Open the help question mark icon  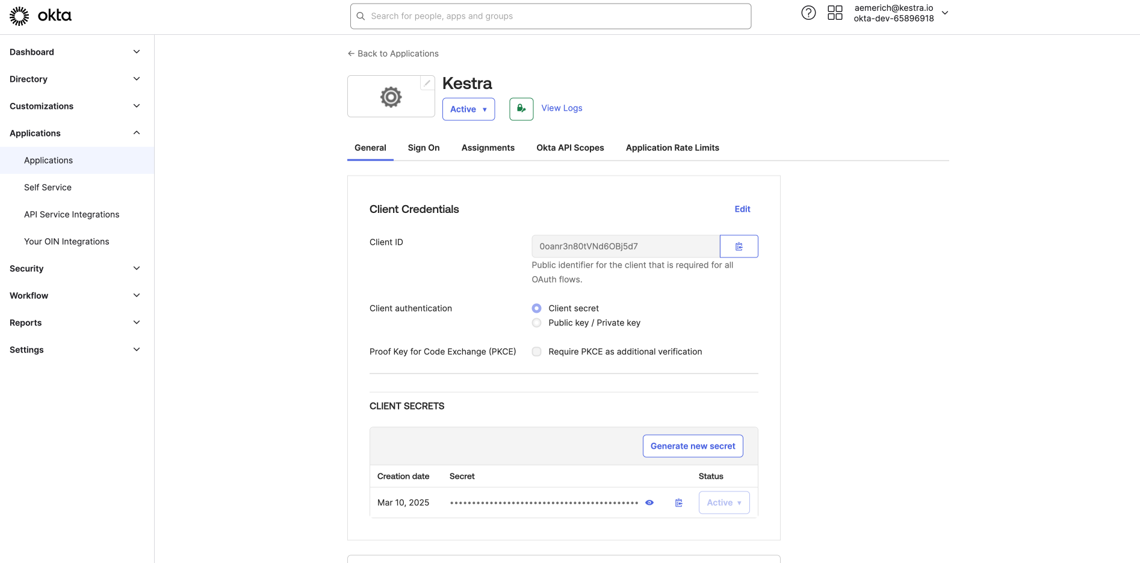tap(808, 13)
